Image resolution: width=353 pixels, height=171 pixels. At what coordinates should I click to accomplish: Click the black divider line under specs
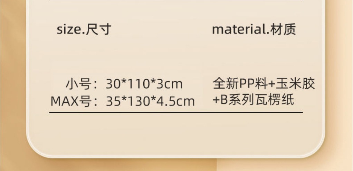[x=176, y=112]
